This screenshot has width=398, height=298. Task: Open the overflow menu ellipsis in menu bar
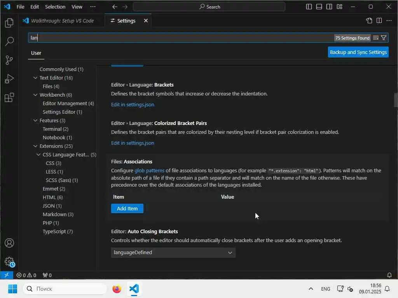[x=93, y=7]
